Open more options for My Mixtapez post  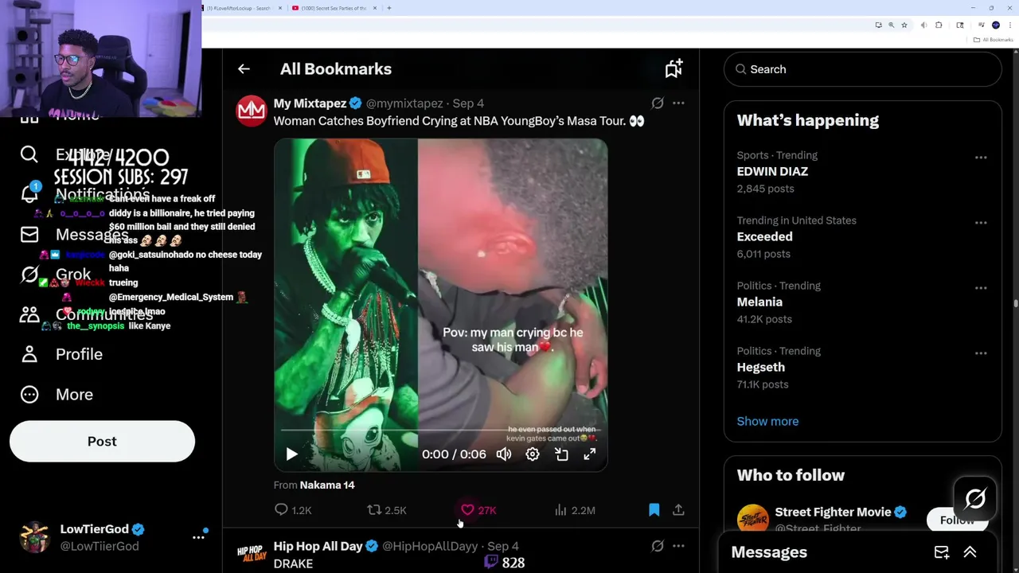tap(678, 103)
